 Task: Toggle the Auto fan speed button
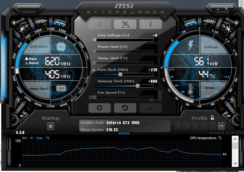point(156,100)
